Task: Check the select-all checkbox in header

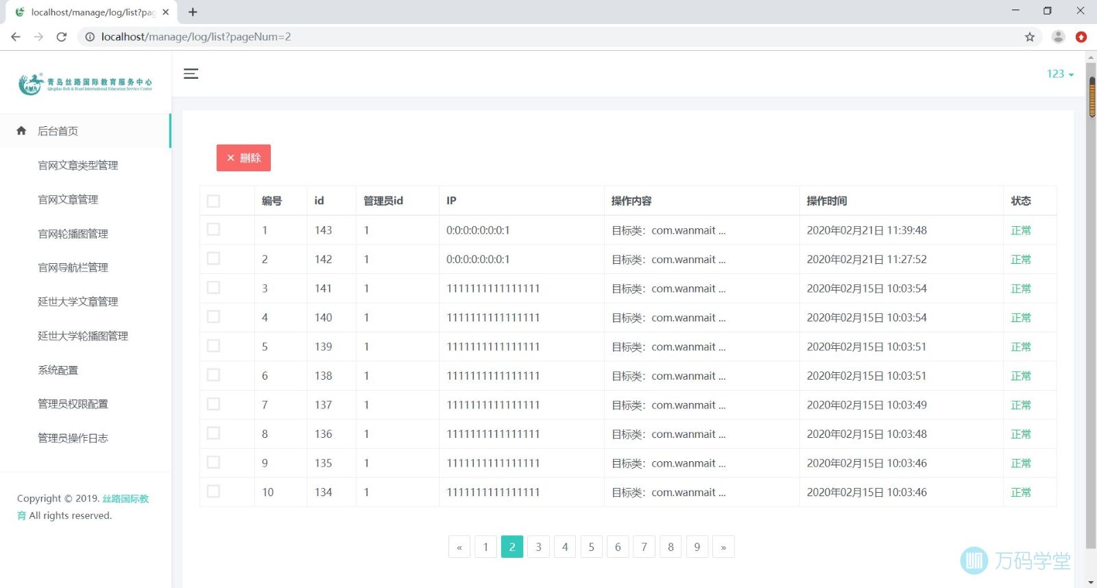Action: click(x=213, y=201)
